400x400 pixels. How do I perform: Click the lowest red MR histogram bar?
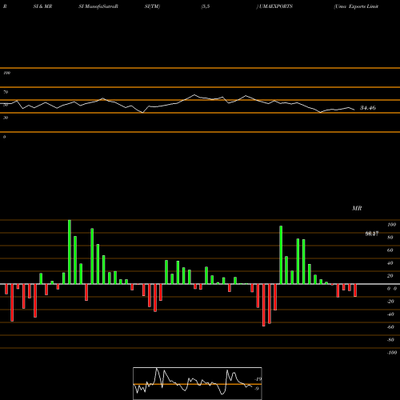click(264, 305)
